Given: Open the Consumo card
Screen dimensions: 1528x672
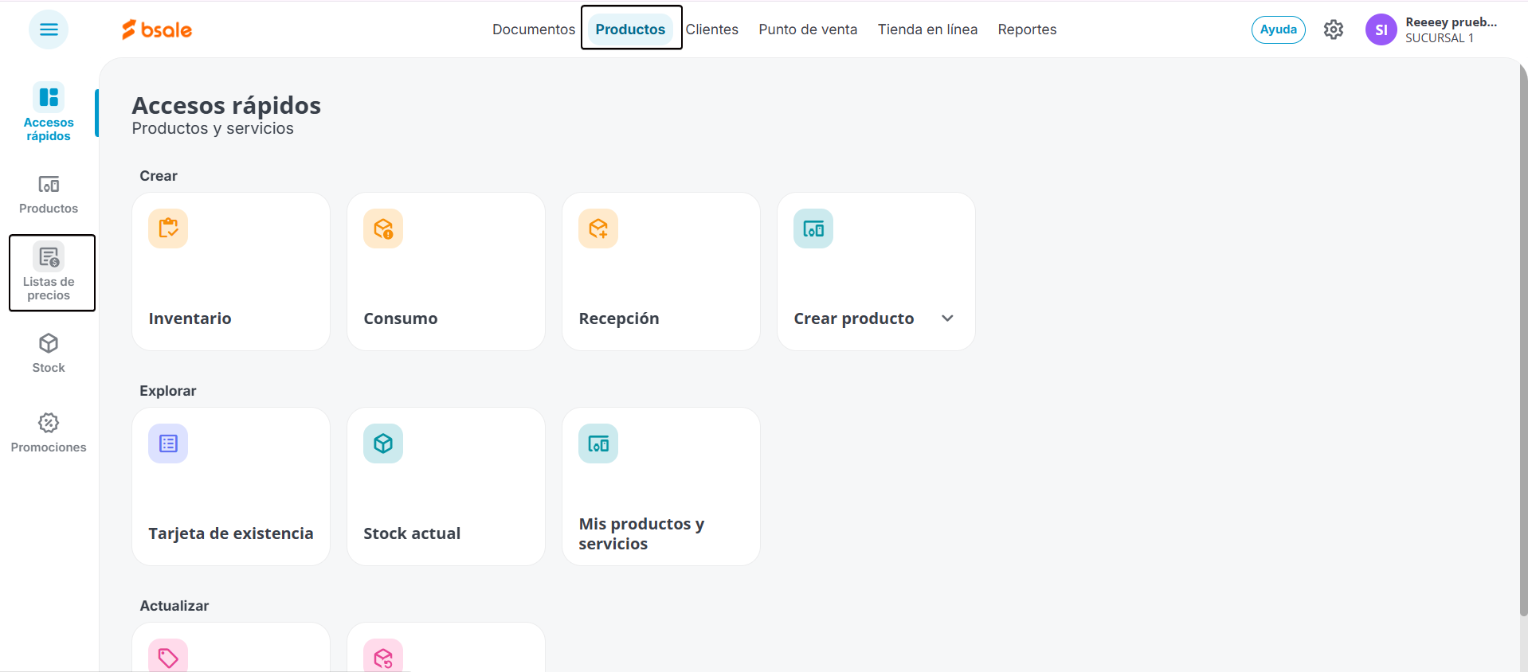Looking at the screenshot, I should click(446, 272).
